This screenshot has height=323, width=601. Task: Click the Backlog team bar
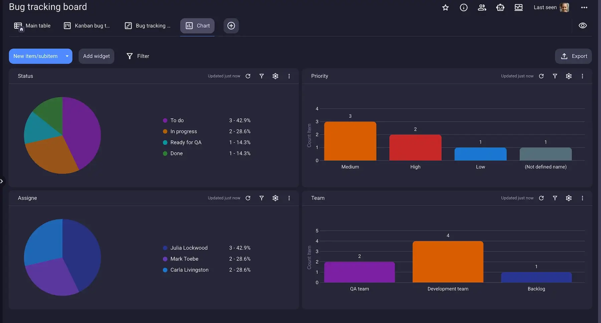pos(537,277)
